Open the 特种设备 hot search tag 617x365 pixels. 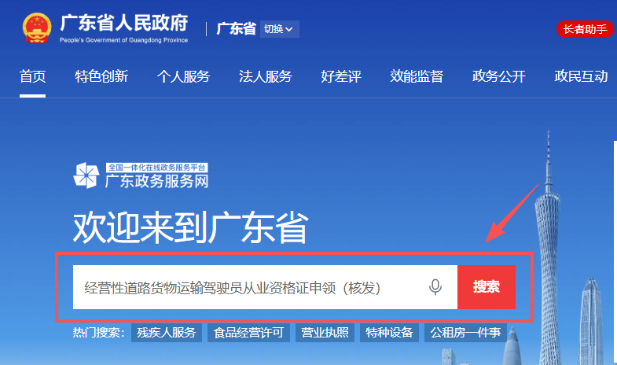(x=388, y=332)
